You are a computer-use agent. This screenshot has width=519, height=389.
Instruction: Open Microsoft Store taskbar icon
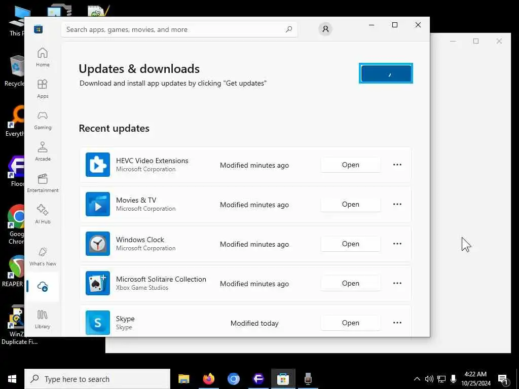[x=283, y=379]
